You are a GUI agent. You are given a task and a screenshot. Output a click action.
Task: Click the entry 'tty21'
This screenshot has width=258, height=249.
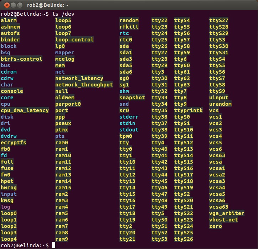[127, 239]
